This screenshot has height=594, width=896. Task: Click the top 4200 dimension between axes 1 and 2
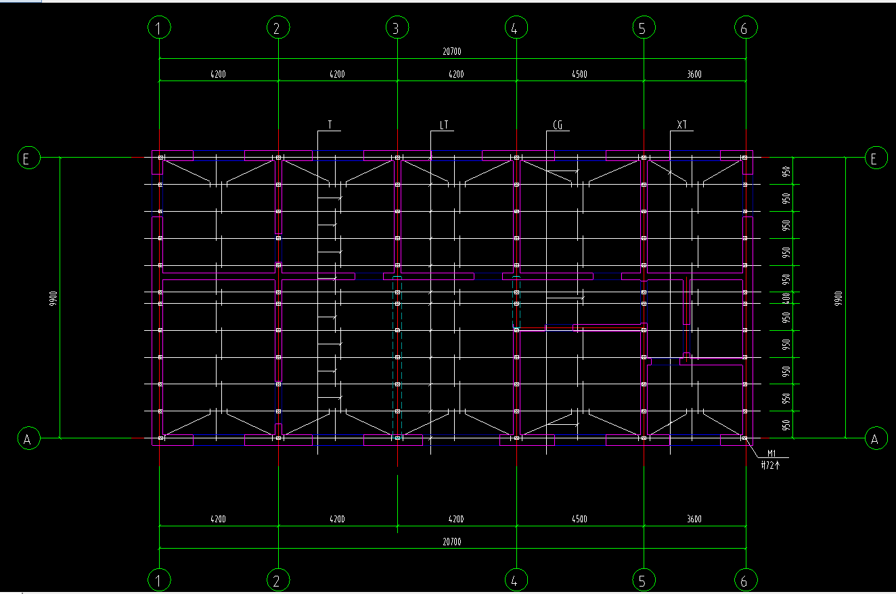218,74
